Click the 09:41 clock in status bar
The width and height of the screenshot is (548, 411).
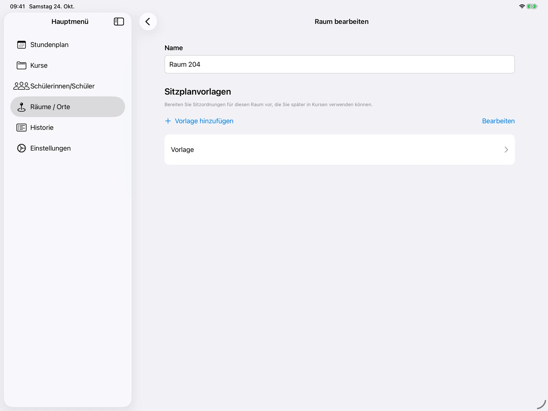(17, 7)
